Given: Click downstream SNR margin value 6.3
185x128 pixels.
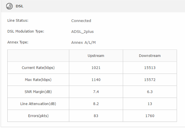Looking at the screenshot, I should coord(150,92).
